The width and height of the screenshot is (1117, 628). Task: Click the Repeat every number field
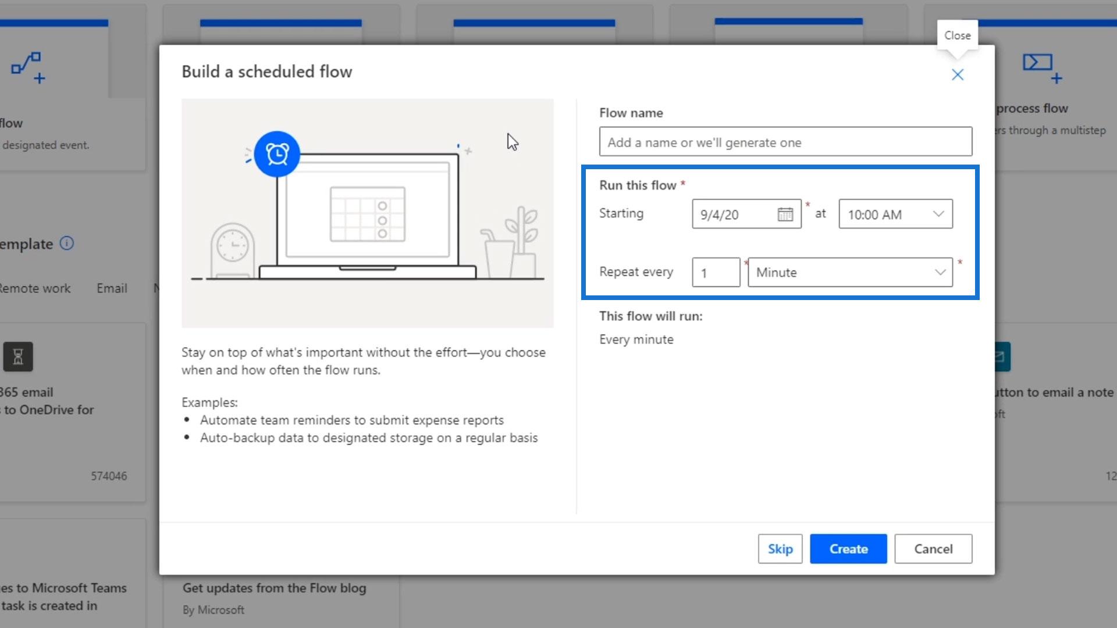click(x=715, y=273)
